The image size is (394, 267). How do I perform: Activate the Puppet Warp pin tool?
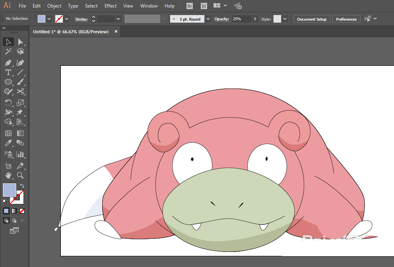pyautogui.click(x=20, y=112)
